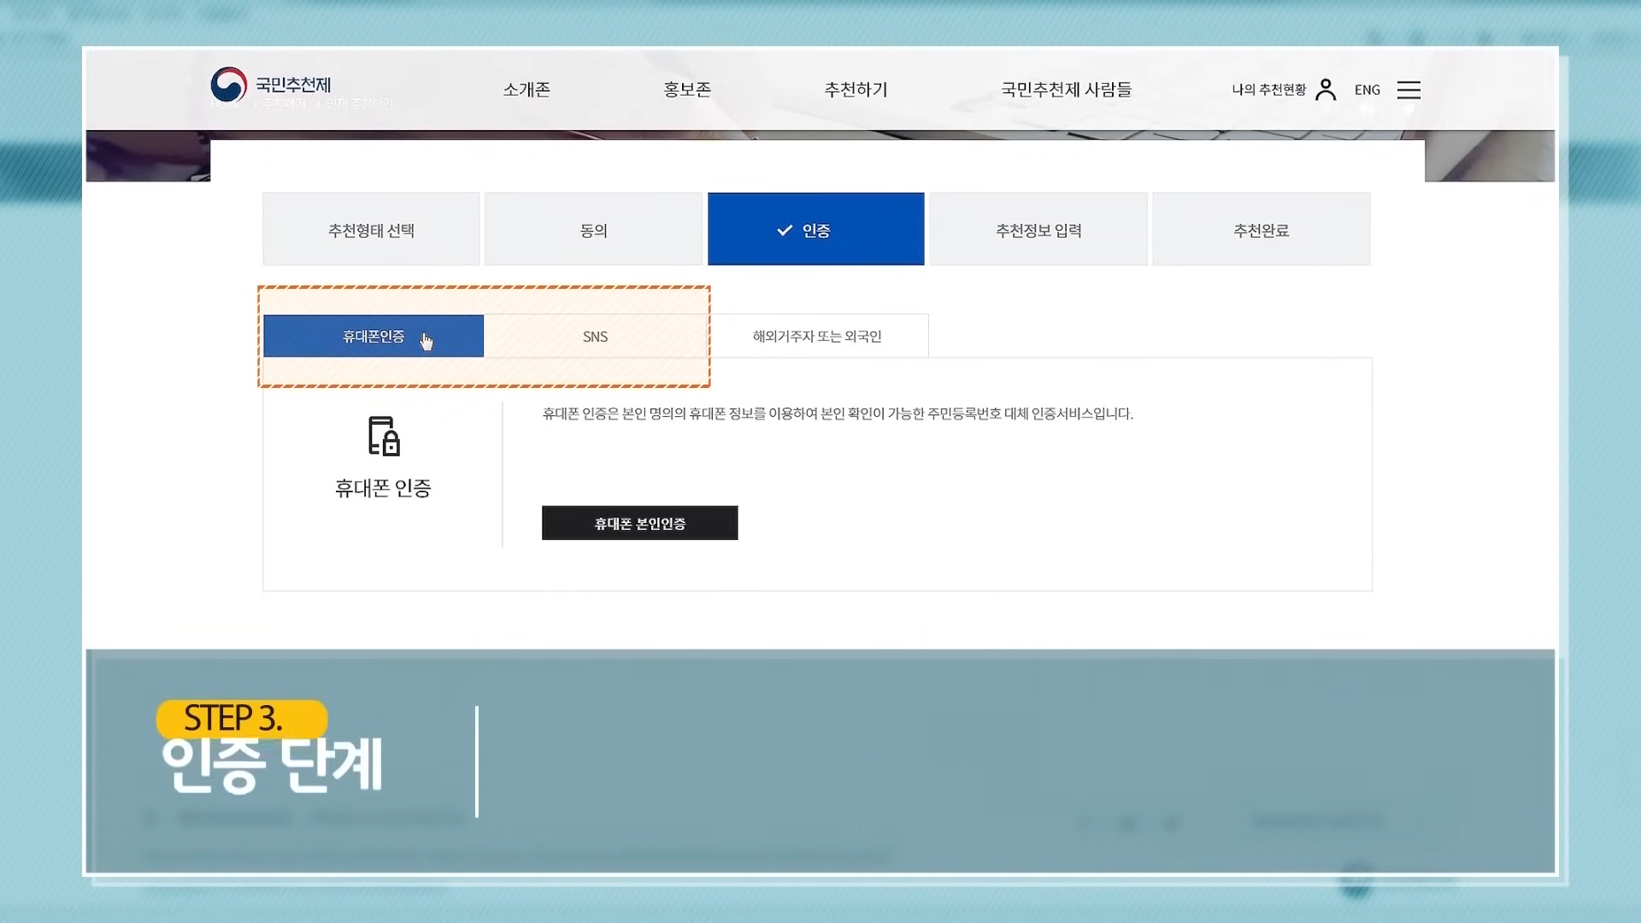The image size is (1641, 923).
Task: Click the phone lock authentication icon
Action: point(384,436)
